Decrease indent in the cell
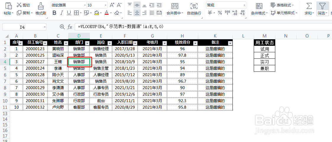 tap(152, 5)
